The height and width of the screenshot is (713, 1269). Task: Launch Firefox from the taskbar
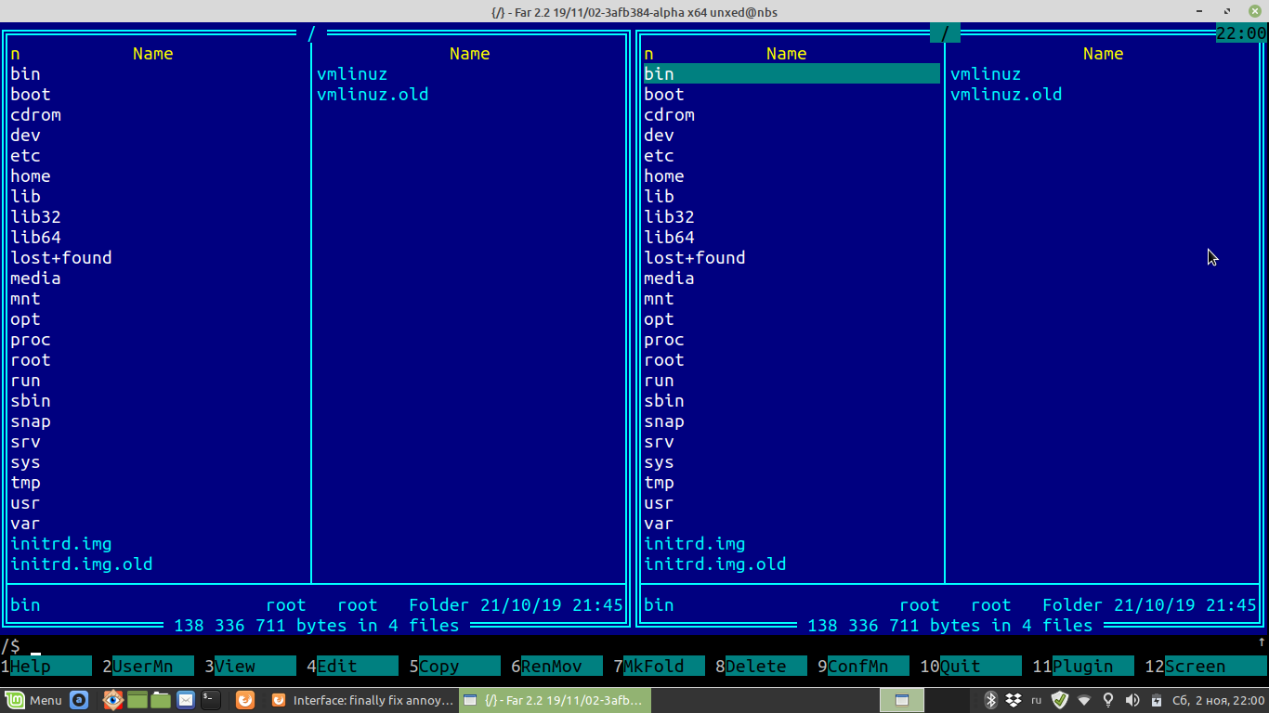click(x=245, y=700)
